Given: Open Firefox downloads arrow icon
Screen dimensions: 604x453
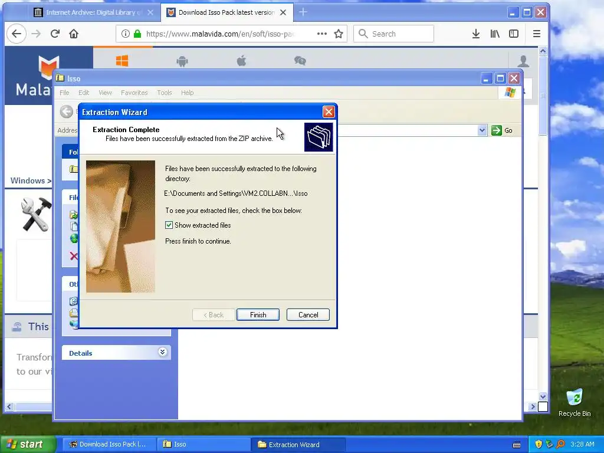Looking at the screenshot, I should 476,34.
